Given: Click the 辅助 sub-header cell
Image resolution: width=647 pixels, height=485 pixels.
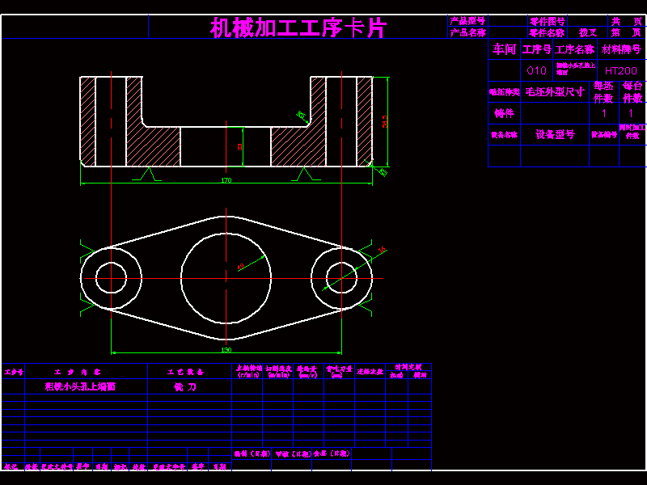Looking at the screenshot, I should [x=420, y=375].
